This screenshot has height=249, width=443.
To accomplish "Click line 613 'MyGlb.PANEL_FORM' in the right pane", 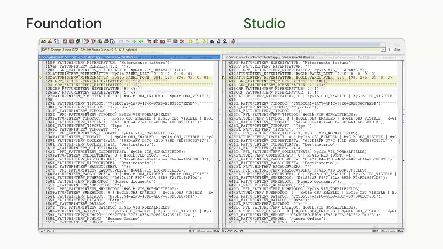I will [314, 77].
